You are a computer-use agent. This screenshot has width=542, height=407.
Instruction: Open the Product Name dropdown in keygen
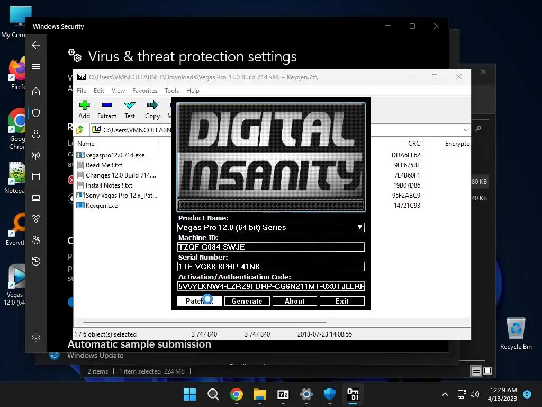[x=360, y=227]
